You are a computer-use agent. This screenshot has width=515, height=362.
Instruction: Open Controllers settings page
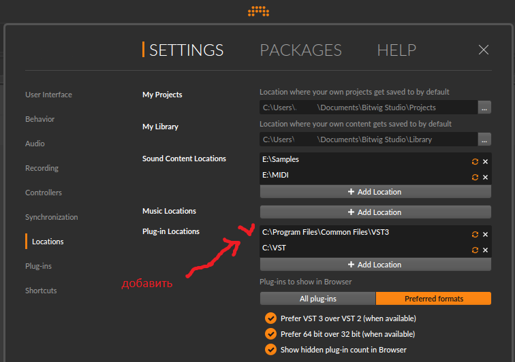(44, 193)
